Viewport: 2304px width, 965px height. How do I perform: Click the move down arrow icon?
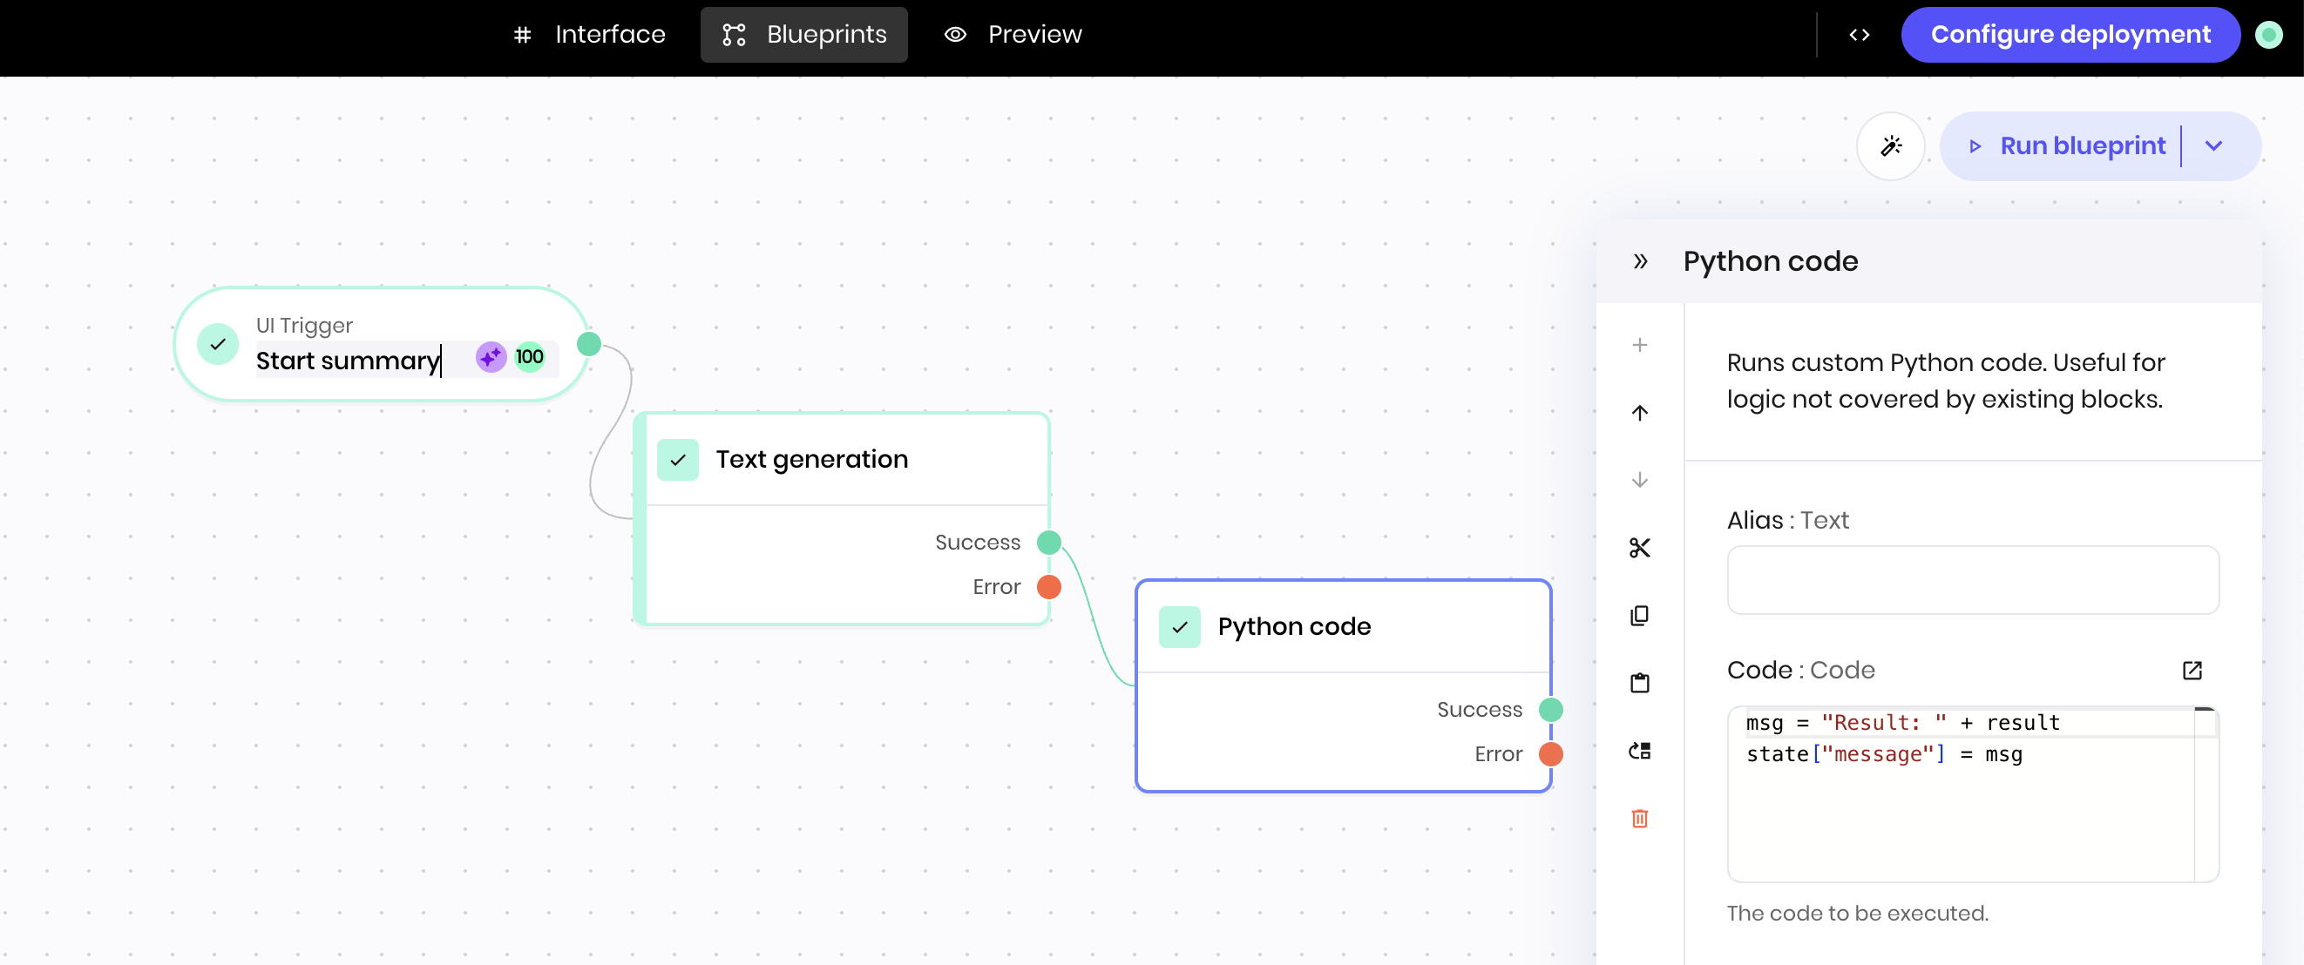click(1638, 480)
